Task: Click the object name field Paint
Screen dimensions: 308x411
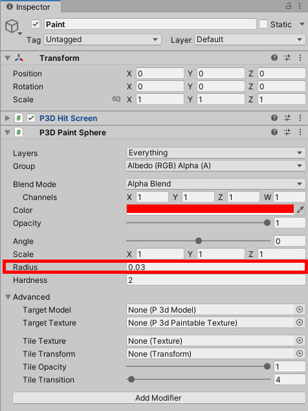Action: (x=150, y=25)
